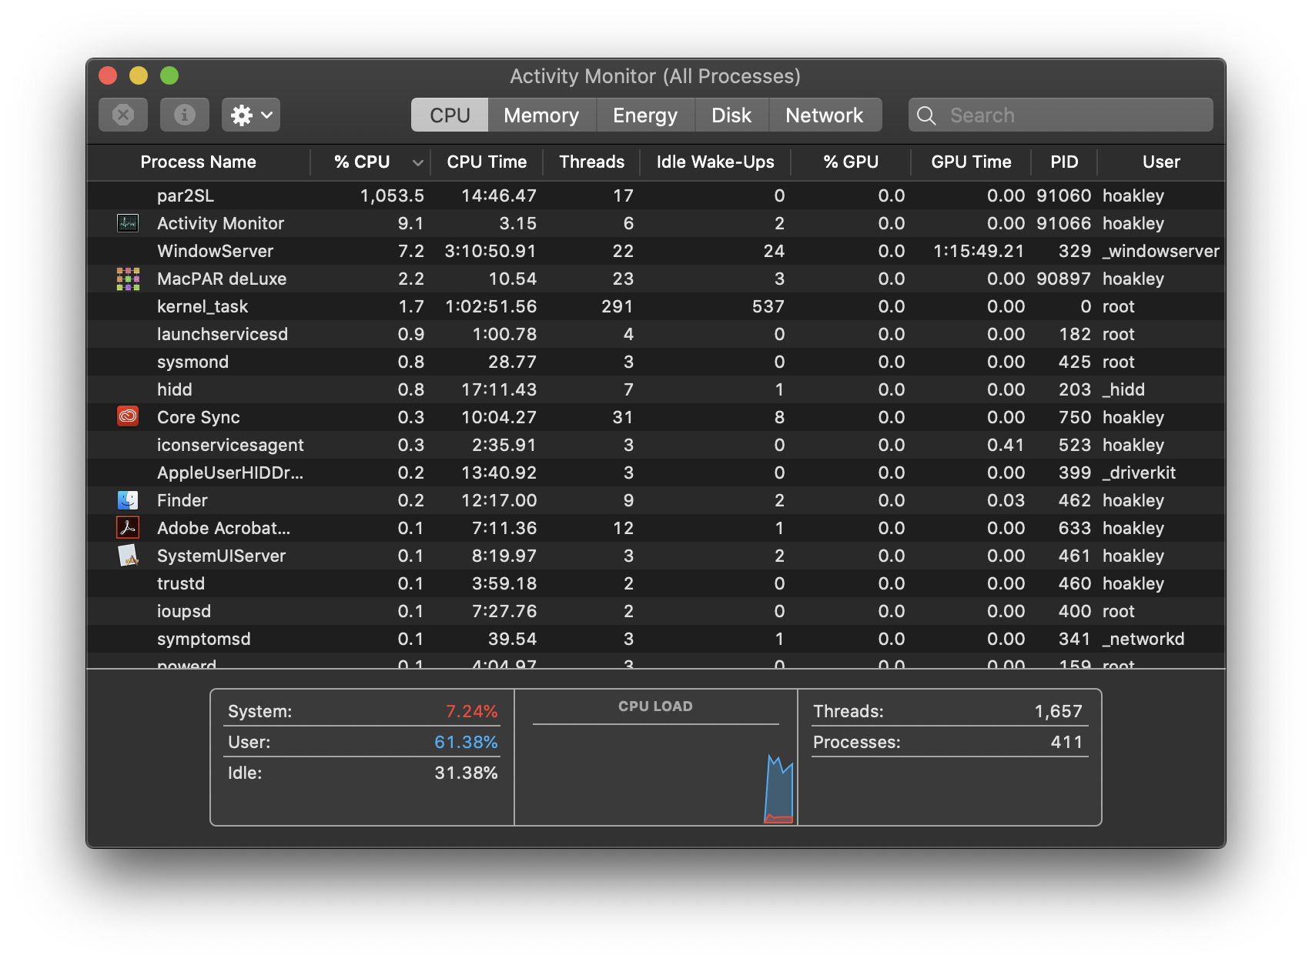Click the Quit Process stop icon

[123, 115]
